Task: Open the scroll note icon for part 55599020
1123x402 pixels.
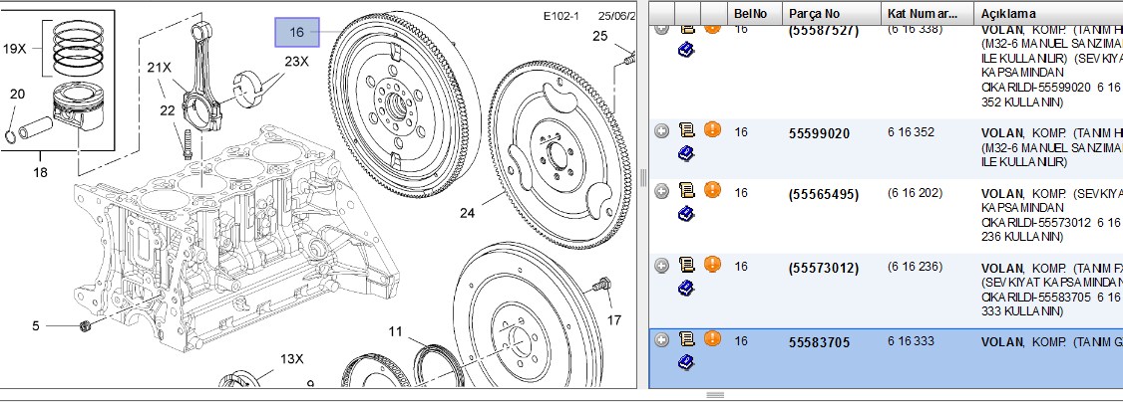Action: pos(687,130)
